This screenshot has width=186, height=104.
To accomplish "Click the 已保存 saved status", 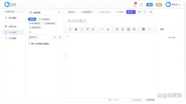I will pyautogui.click(x=120, y=12).
